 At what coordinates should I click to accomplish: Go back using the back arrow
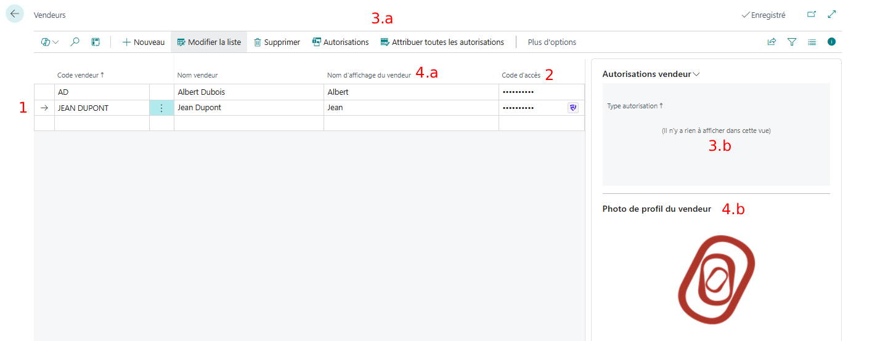pos(15,14)
